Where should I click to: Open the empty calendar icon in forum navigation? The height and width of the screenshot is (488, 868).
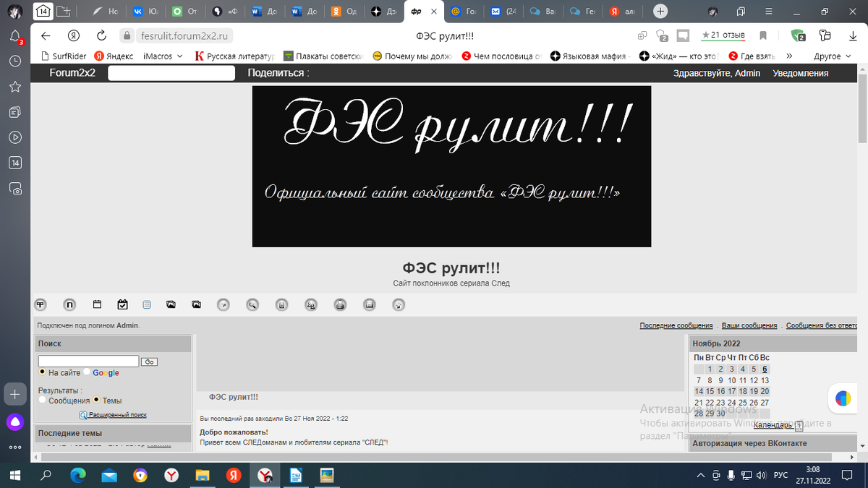click(x=98, y=304)
